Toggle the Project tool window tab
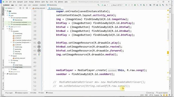 point(3,12)
